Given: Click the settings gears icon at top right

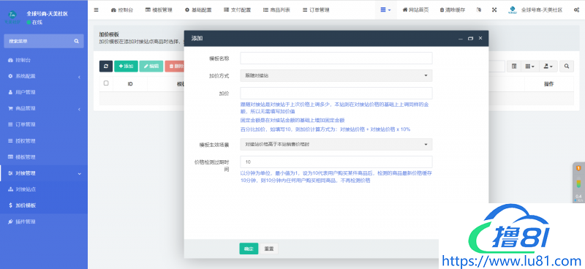Looking at the screenshot, I should [x=576, y=10].
